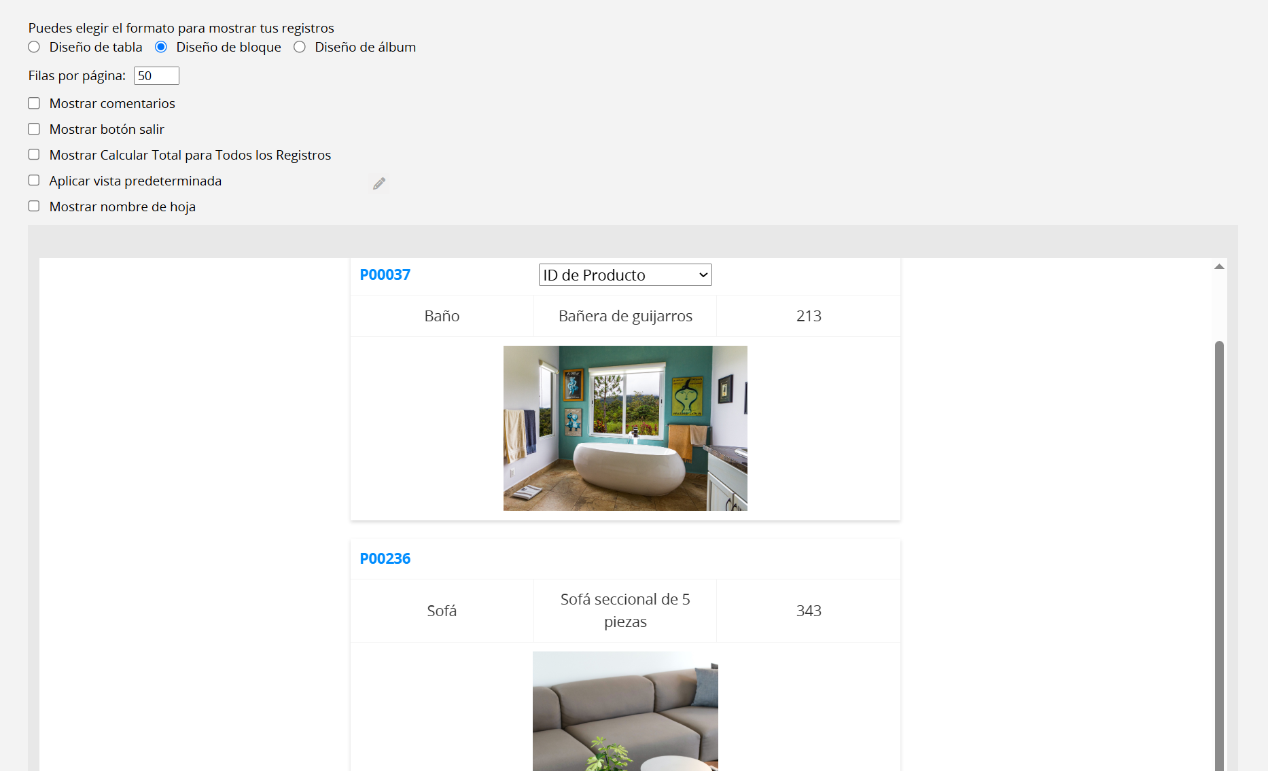1268x771 pixels.
Task: Click the sectional sofa product image
Action: pos(625,711)
